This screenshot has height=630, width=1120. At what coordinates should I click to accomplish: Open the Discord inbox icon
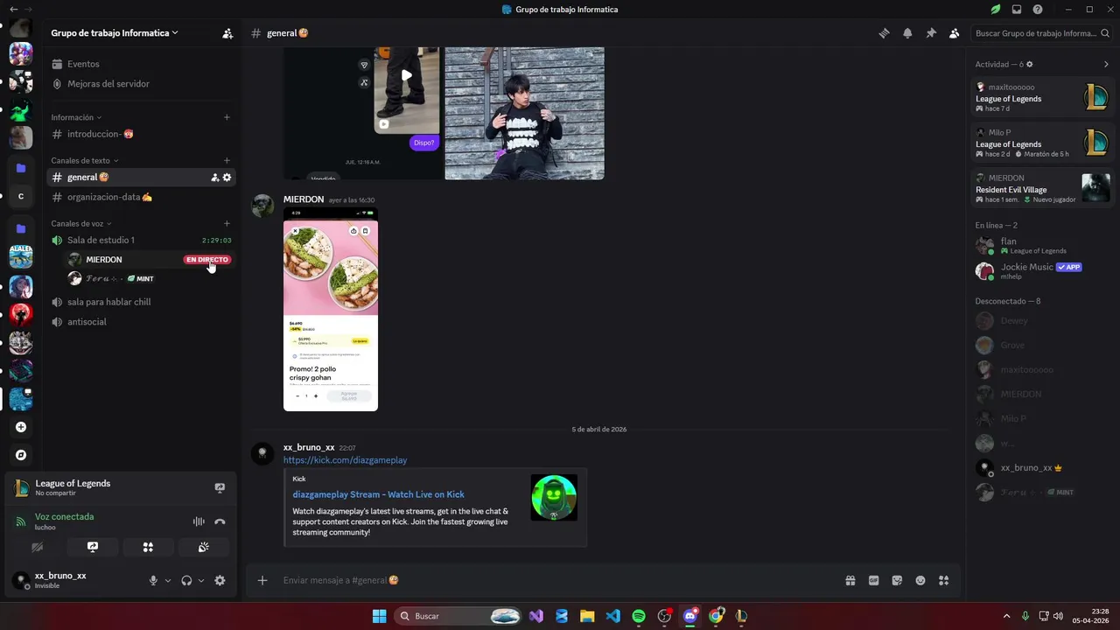[x=1017, y=10]
